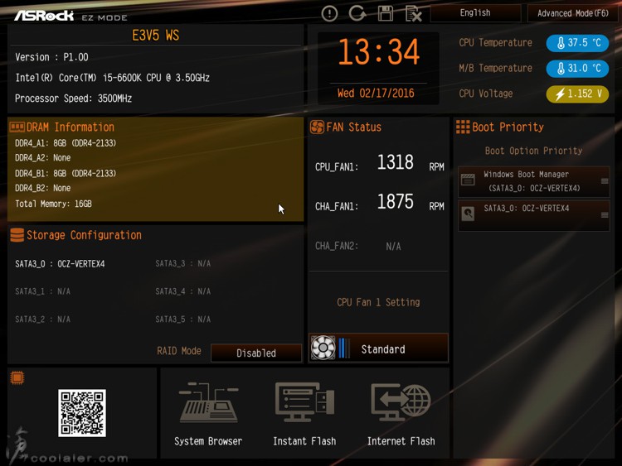Open the English language selector
The image size is (622, 466).
click(476, 13)
